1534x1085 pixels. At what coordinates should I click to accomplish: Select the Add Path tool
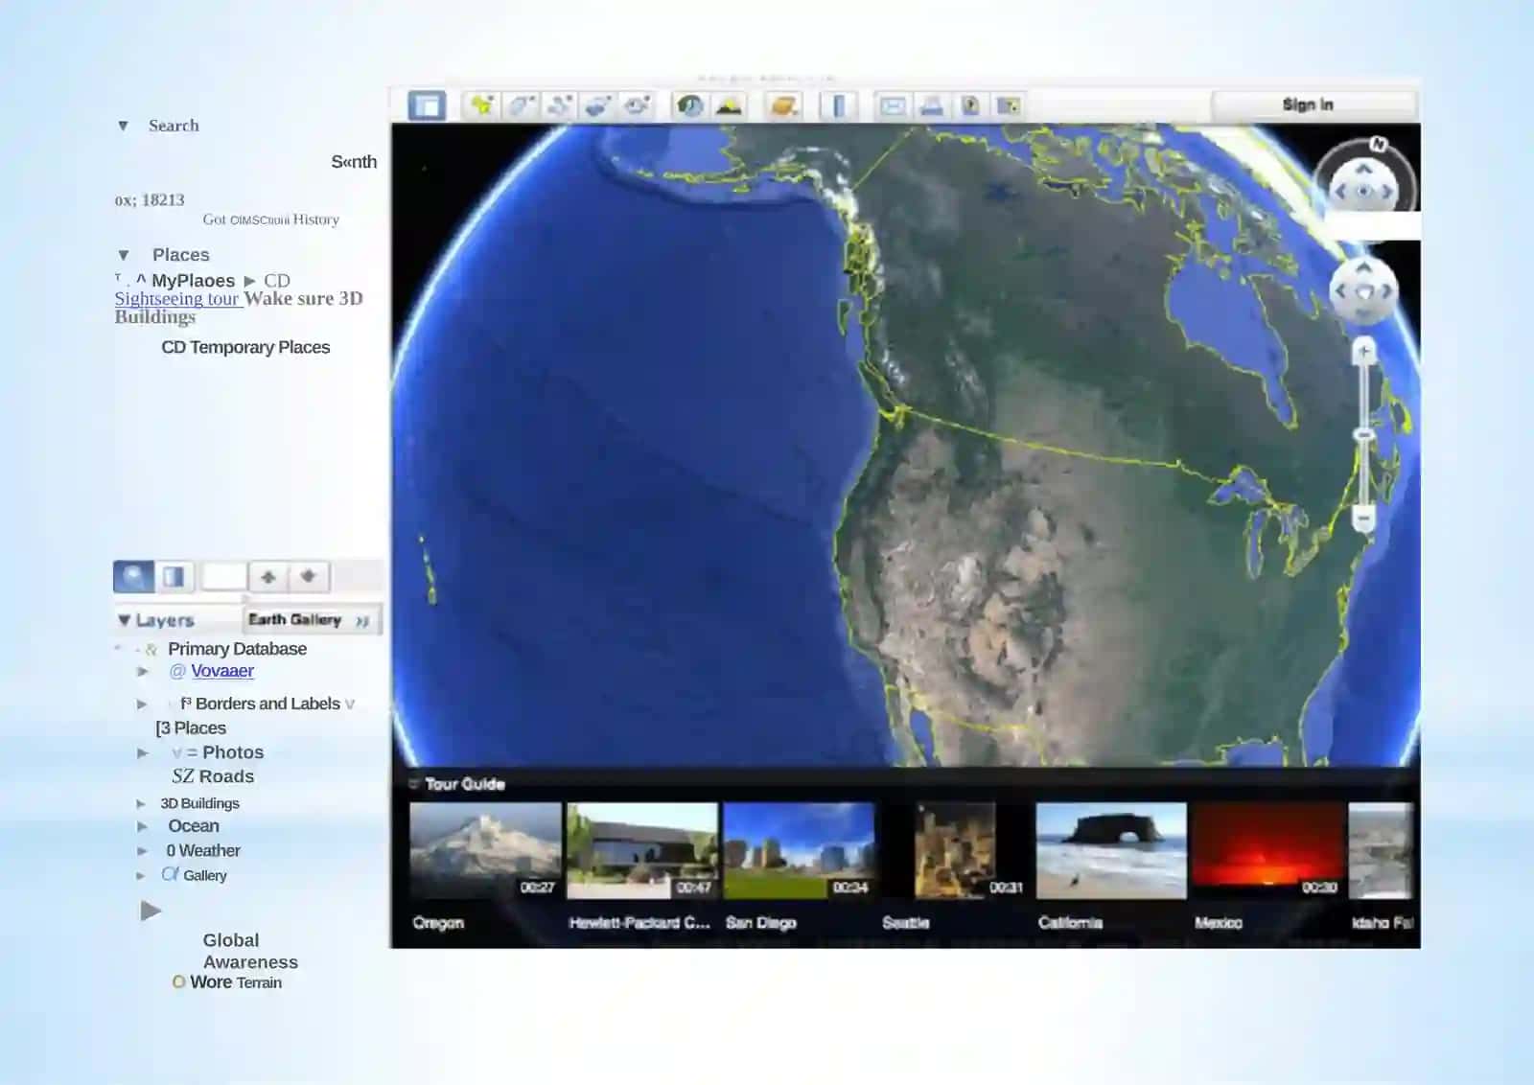(x=560, y=104)
